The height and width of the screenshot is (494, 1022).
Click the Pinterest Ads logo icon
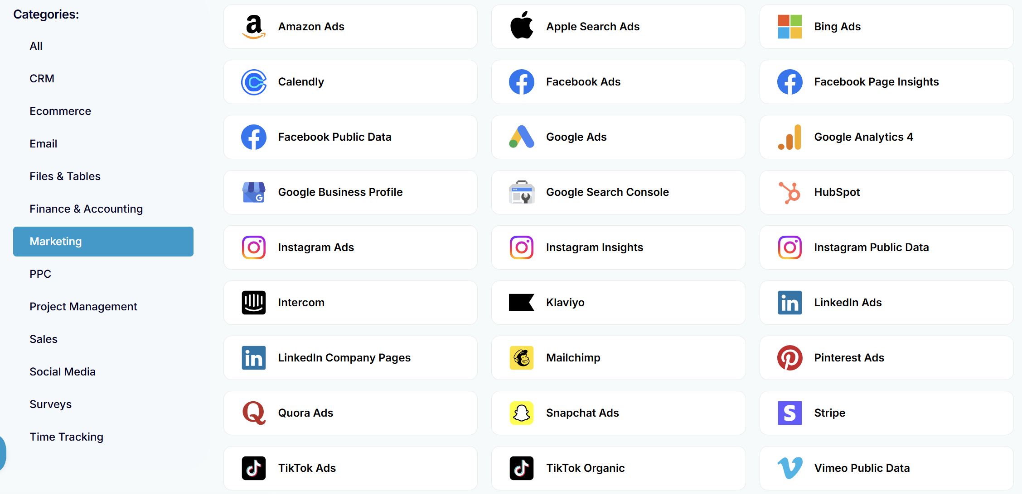(x=790, y=358)
